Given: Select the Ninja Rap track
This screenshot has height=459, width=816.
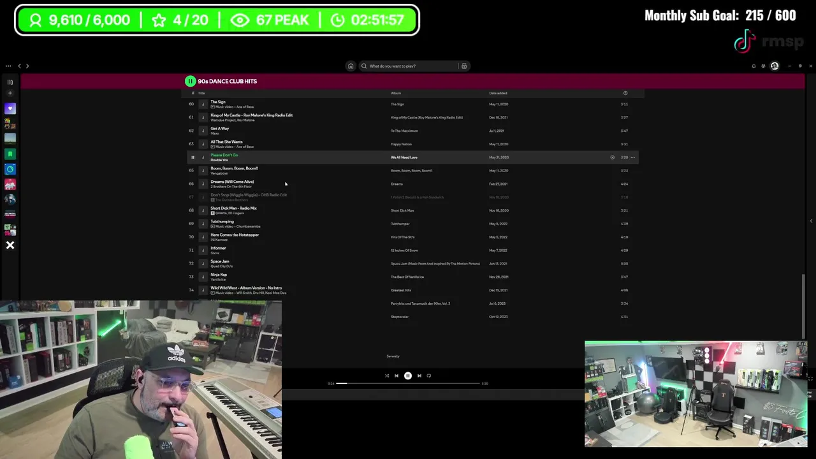Looking at the screenshot, I should coord(219,275).
